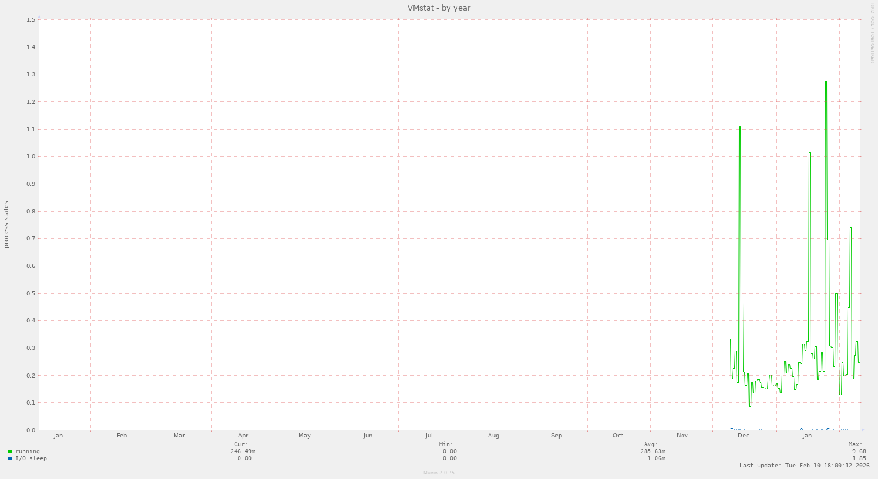Select the 'running' legend label

pyautogui.click(x=28, y=451)
